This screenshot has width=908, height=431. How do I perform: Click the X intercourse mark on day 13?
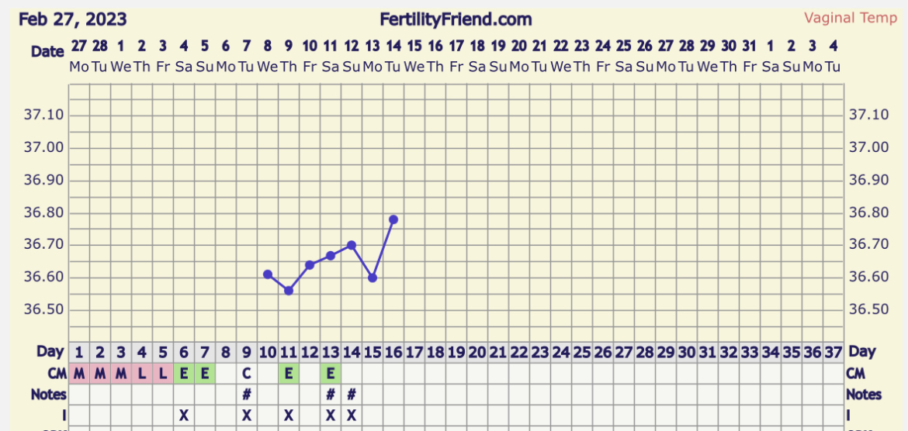[x=331, y=415]
